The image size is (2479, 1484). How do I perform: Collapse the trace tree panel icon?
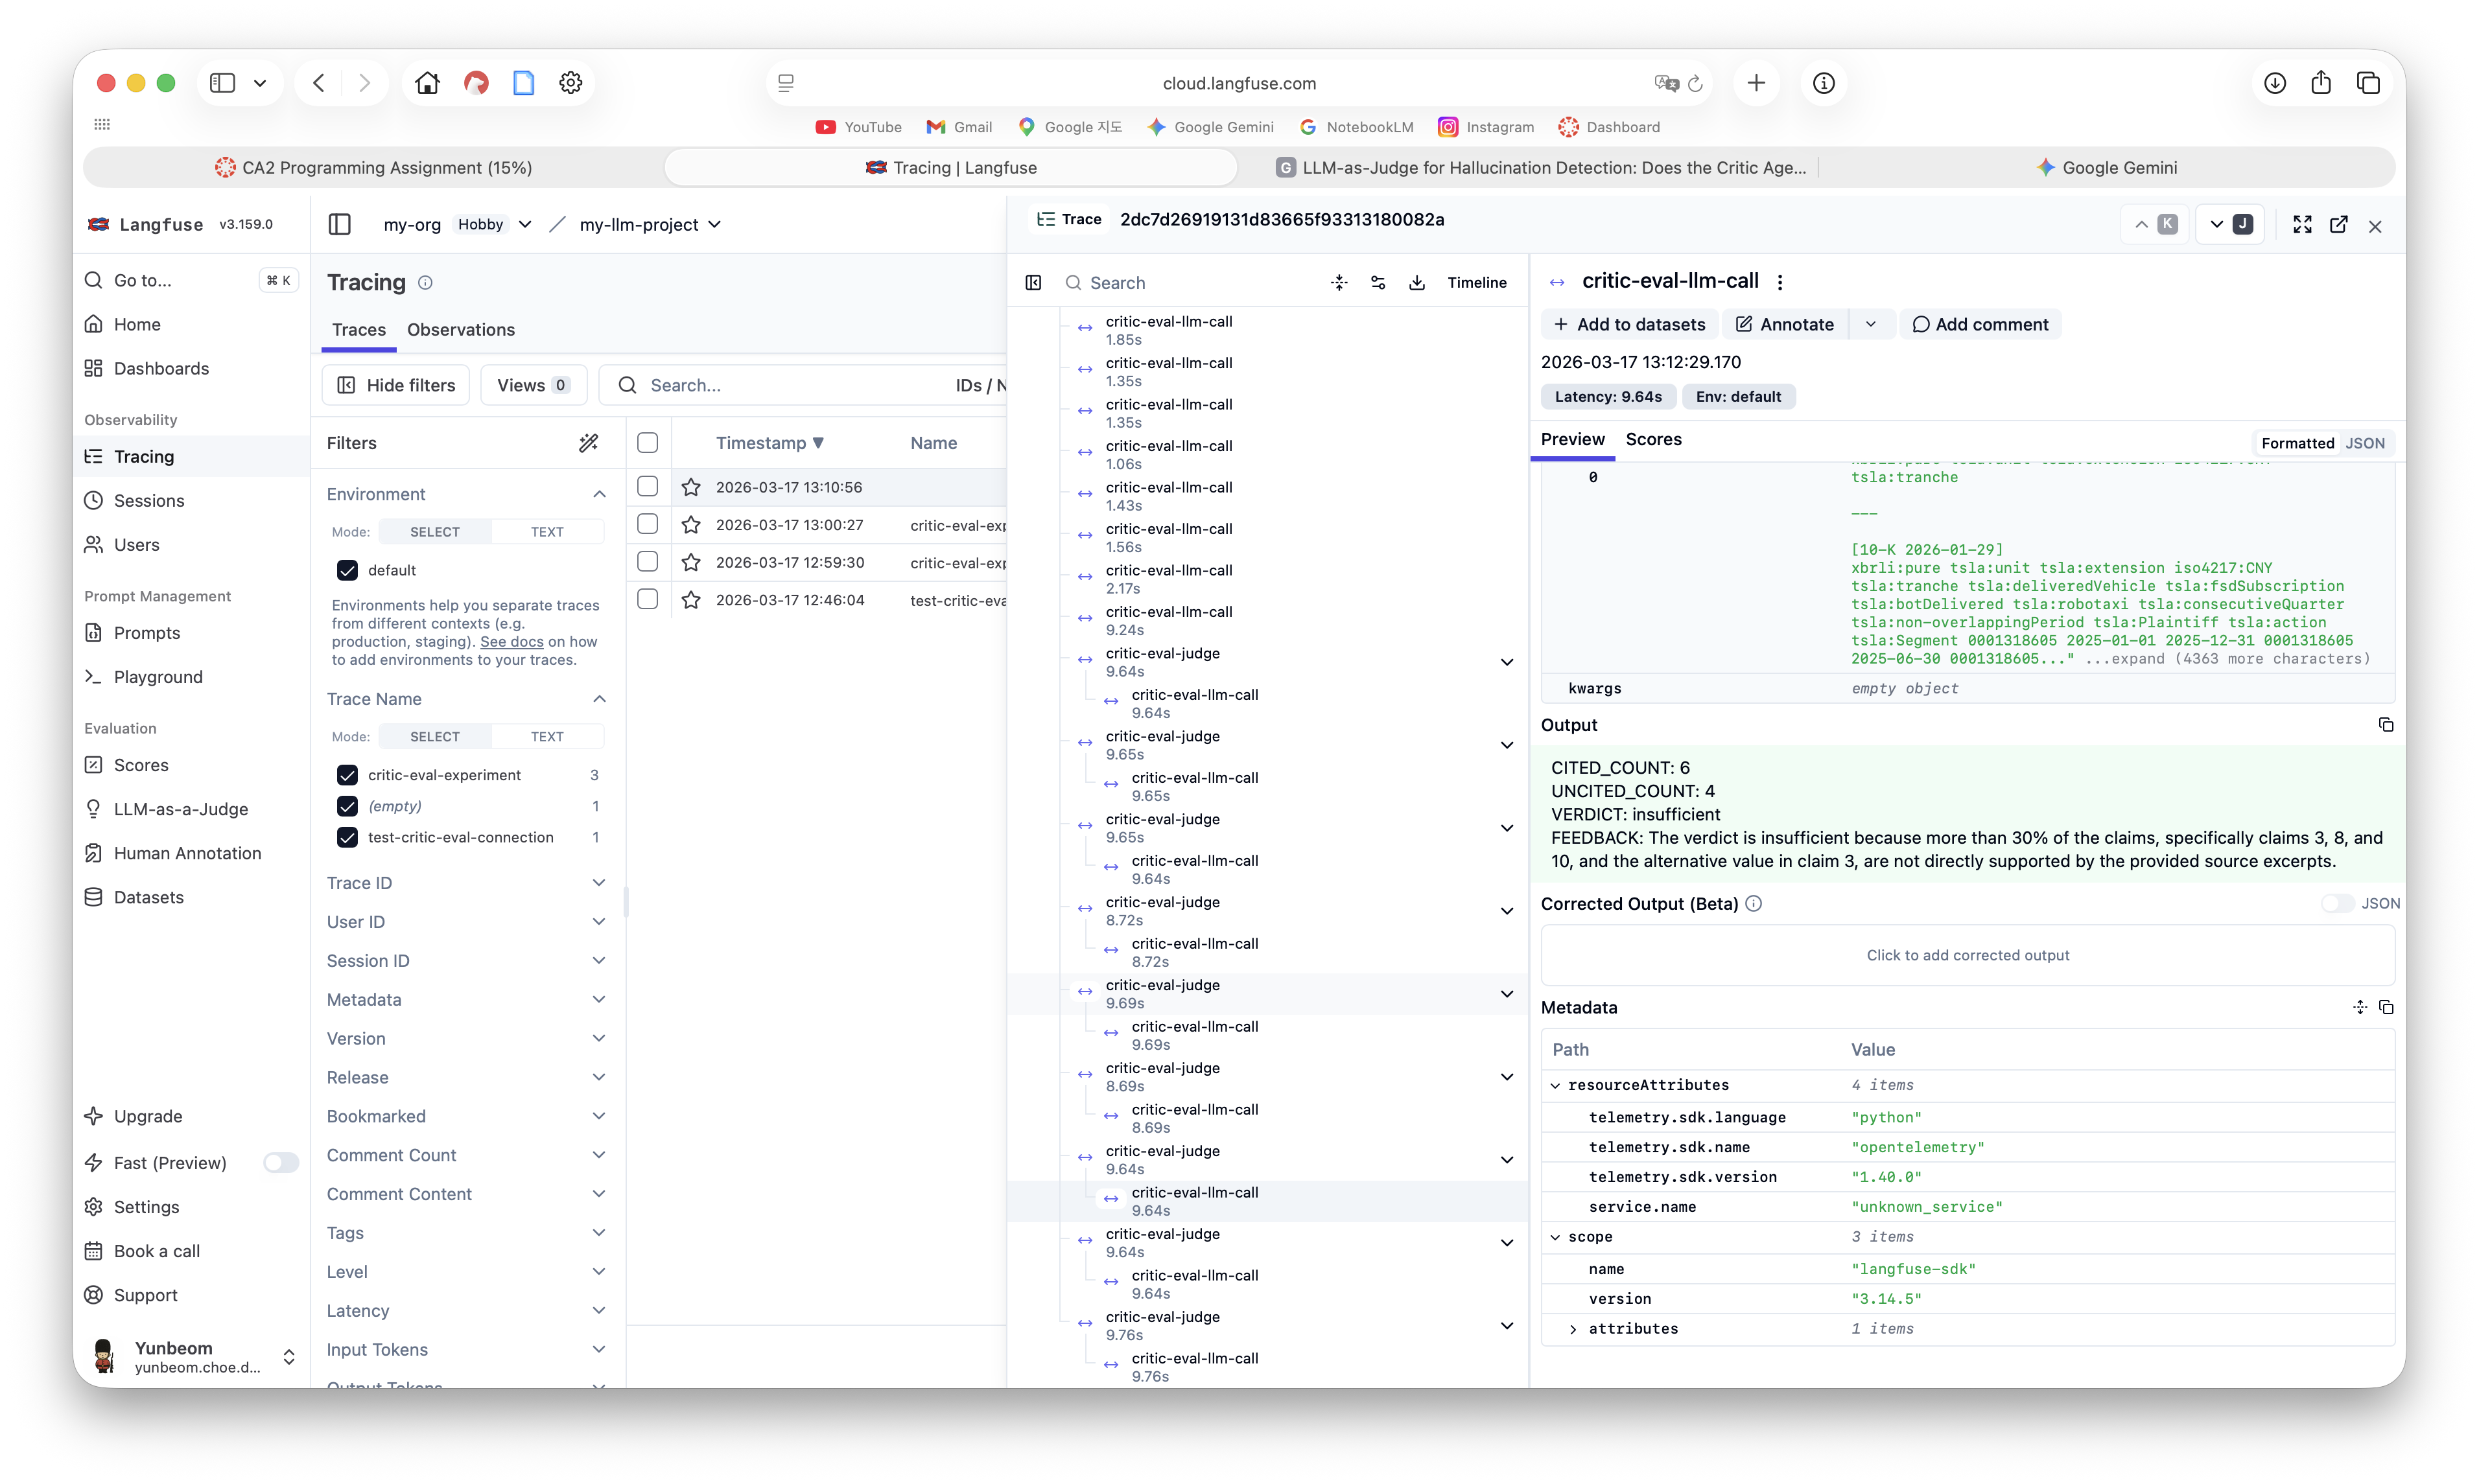tap(1033, 283)
